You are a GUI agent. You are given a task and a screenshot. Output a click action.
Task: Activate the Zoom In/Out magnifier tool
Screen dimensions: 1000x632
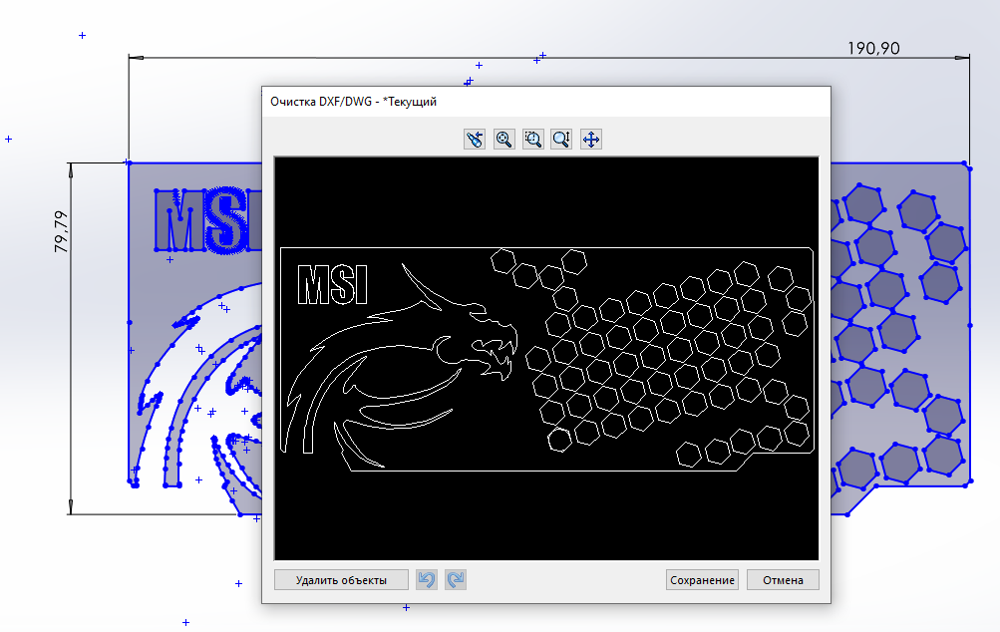[x=561, y=139]
